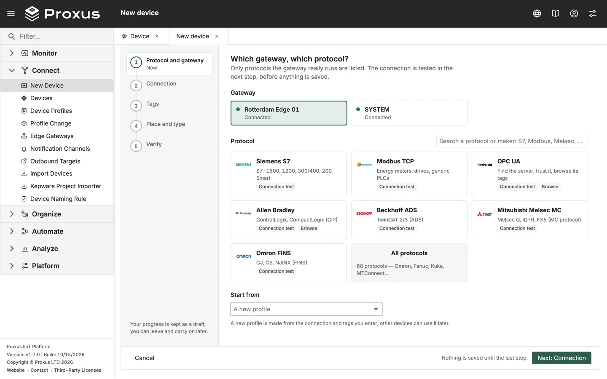
Task: Select the Rotterdam Edge 01 gateway
Action: tap(289, 113)
